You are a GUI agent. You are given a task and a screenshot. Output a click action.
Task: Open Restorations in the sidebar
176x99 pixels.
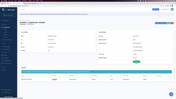pos(7,49)
